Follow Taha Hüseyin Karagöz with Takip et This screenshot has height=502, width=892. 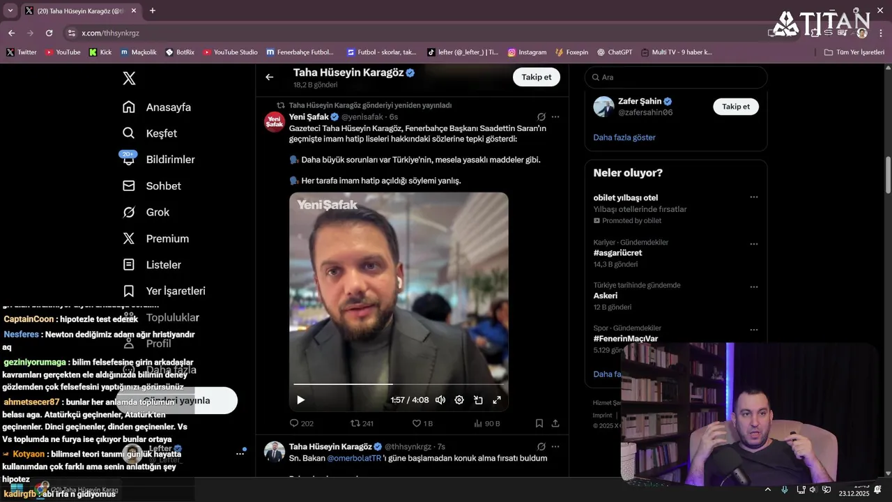[x=537, y=77]
